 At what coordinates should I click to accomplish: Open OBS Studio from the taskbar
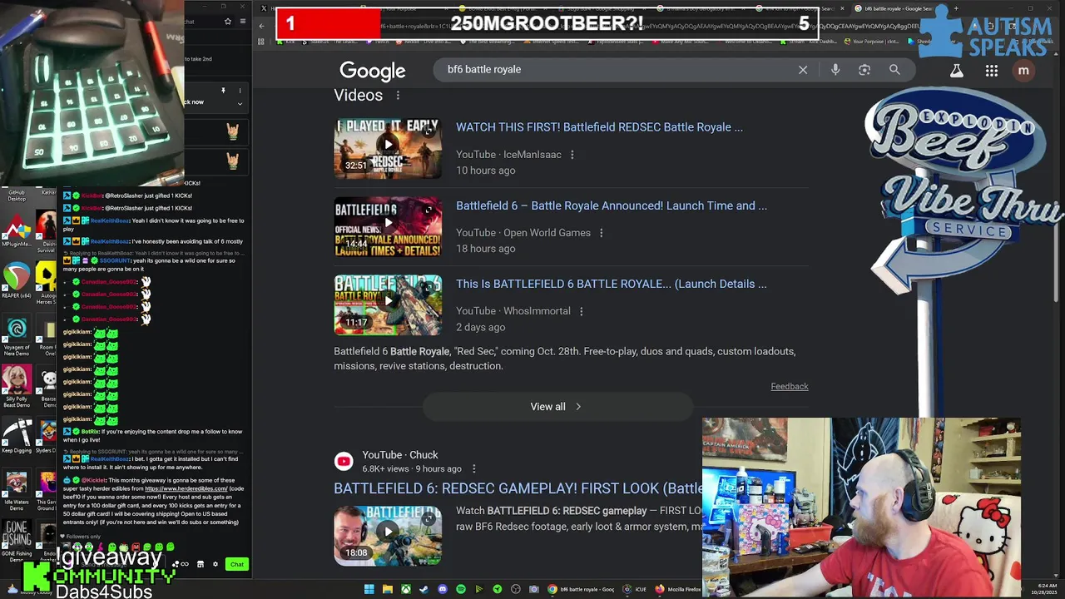point(516,589)
